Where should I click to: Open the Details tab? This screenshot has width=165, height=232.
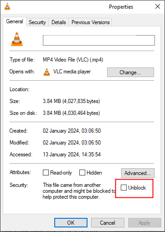pyautogui.click(x=59, y=22)
